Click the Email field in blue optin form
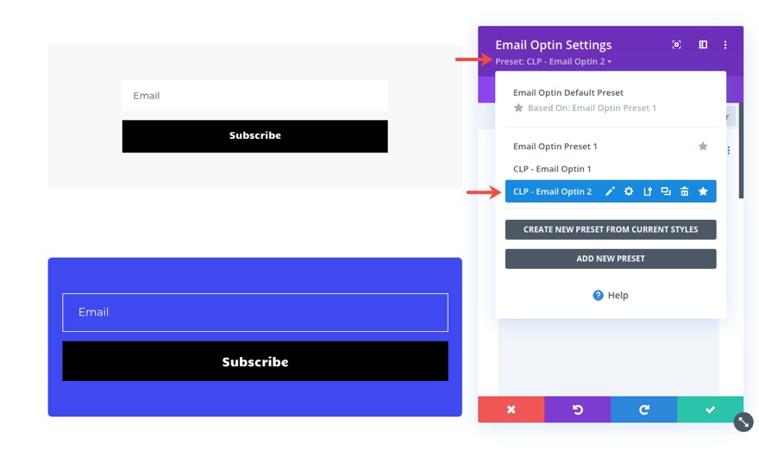 pos(255,312)
